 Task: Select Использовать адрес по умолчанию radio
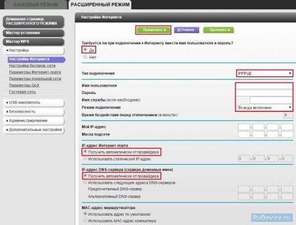85,214
